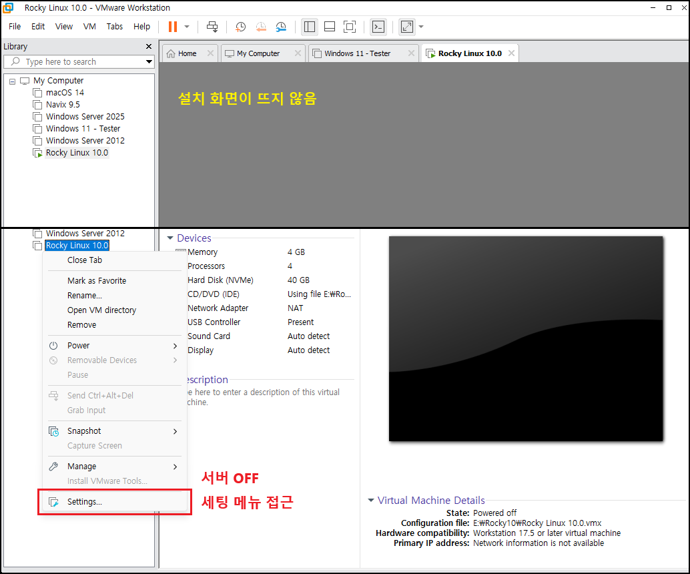Click the VM description text field
This screenshot has height=574, width=690.
coord(268,397)
